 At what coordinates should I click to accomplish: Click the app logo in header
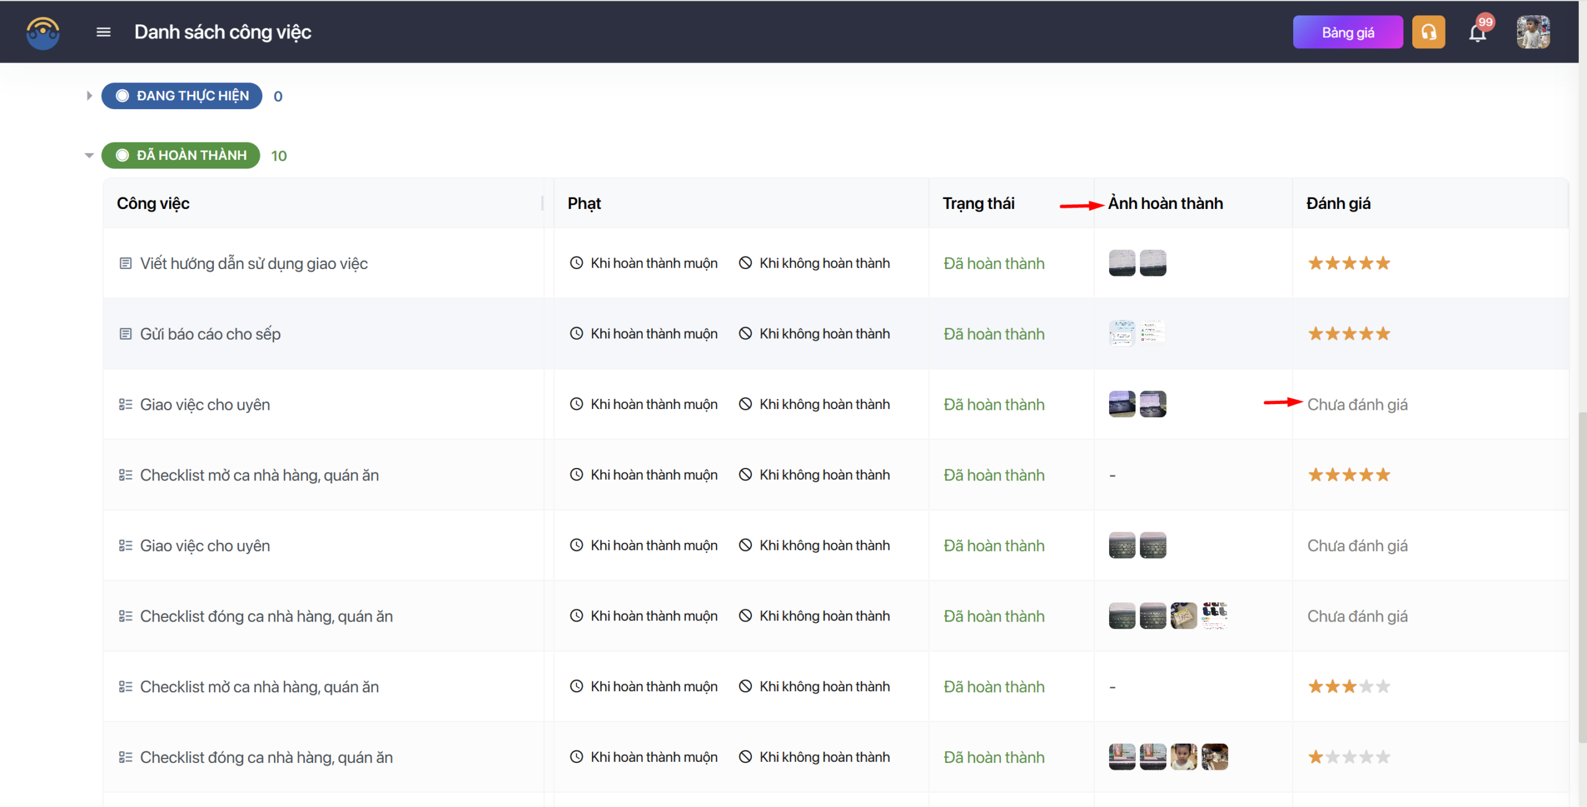[43, 32]
